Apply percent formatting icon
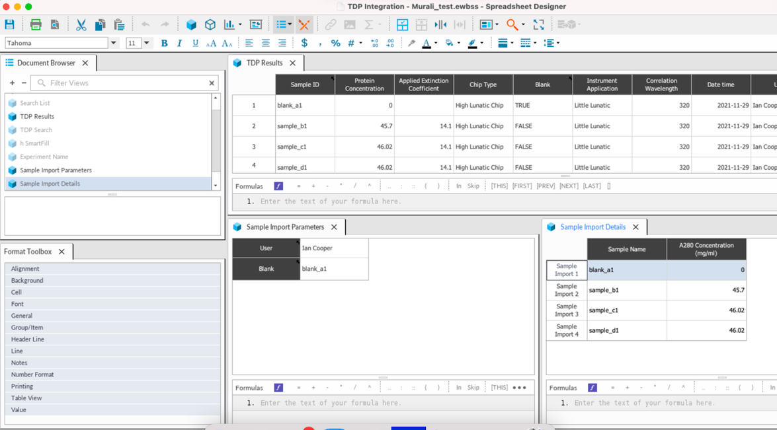Screen dimensions: 777x430 pos(335,43)
